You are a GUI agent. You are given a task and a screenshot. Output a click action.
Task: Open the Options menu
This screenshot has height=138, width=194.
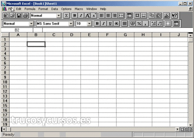tap(66, 9)
